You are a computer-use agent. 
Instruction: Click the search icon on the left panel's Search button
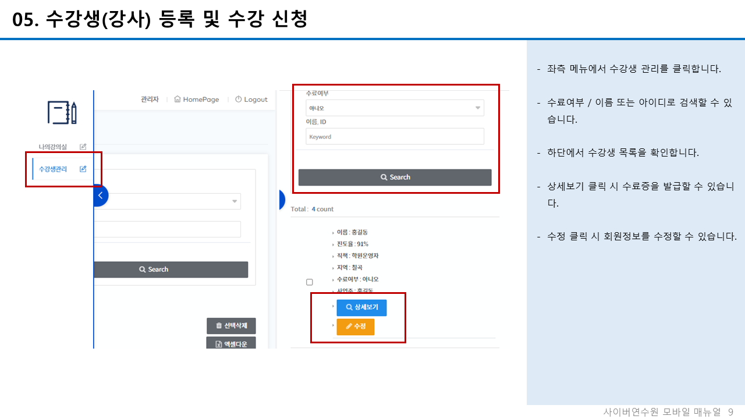tap(141, 269)
